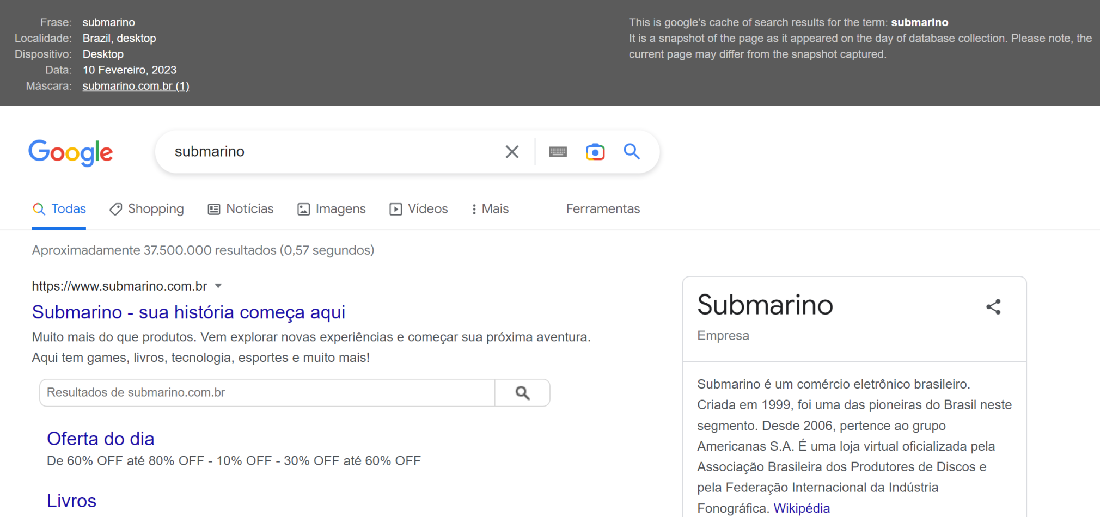Click the site-search magnifier button
Viewport: 1100px width, 517px height.
pos(523,393)
